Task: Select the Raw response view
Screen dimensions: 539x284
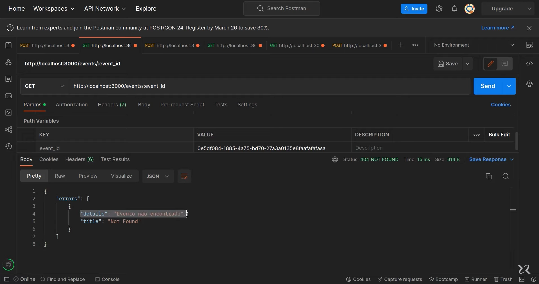Action: [x=60, y=176]
